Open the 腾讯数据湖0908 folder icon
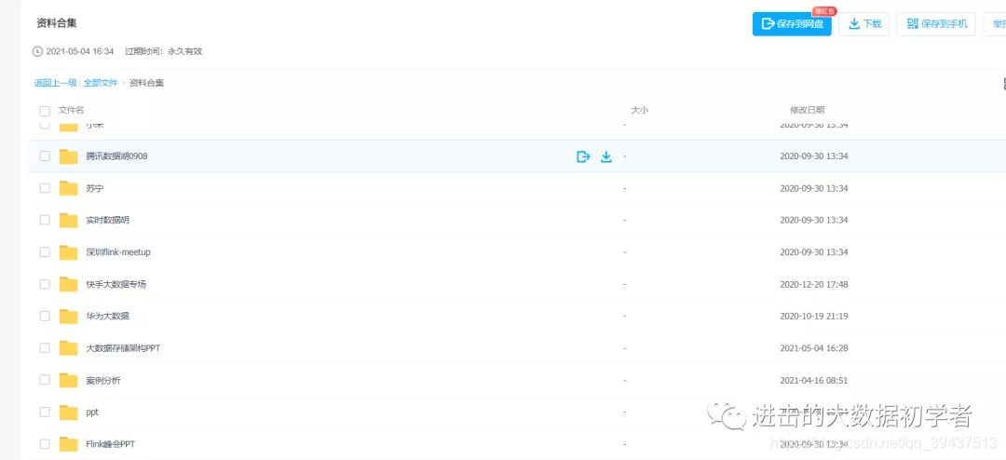 coord(68,156)
